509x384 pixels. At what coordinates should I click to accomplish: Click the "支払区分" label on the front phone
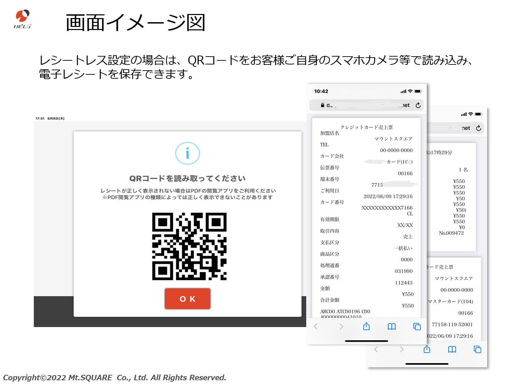click(330, 242)
